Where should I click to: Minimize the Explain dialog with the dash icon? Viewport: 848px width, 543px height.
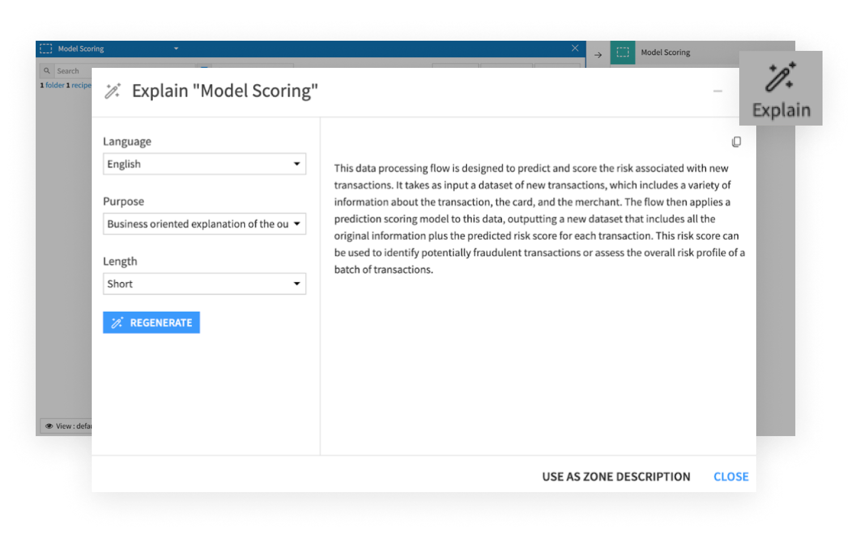pyautogui.click(x=718, y=91)
